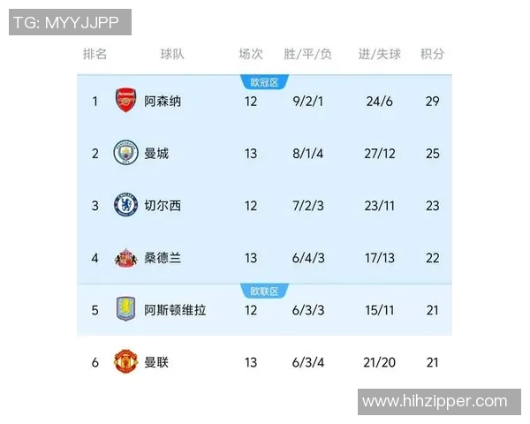Click the Chelsea club crest

click(125, 205)
